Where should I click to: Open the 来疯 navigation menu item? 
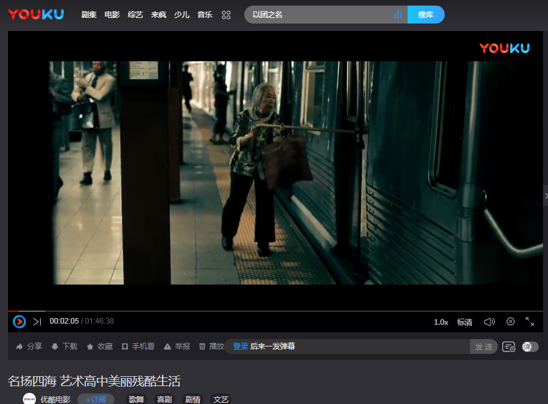click(x=158, y=15)
